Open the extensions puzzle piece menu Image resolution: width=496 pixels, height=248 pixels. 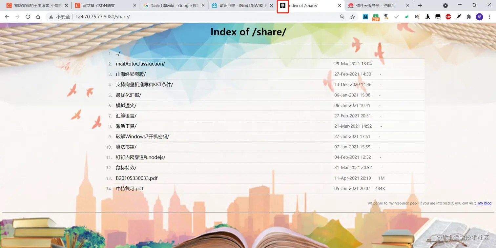(469, 17)
